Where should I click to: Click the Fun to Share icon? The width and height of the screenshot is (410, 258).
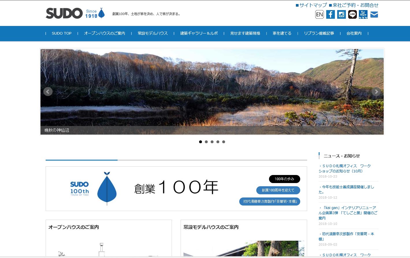coord(363,14)
